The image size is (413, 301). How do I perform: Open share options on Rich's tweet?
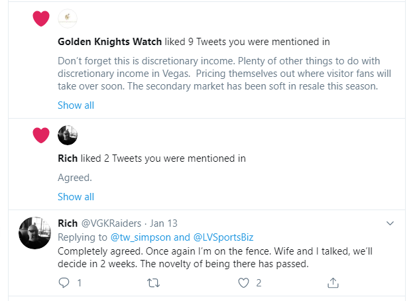point(333,283)
